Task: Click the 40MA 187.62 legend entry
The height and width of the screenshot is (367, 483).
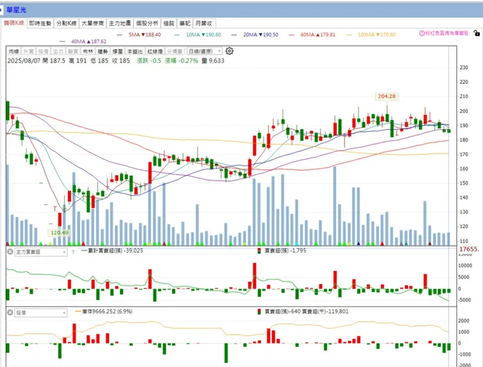Action: pyautogui.click(x=84, y=42)
